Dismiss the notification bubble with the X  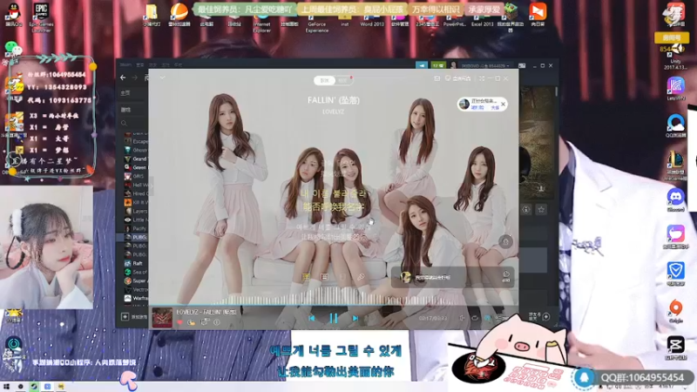click(504, 104)
